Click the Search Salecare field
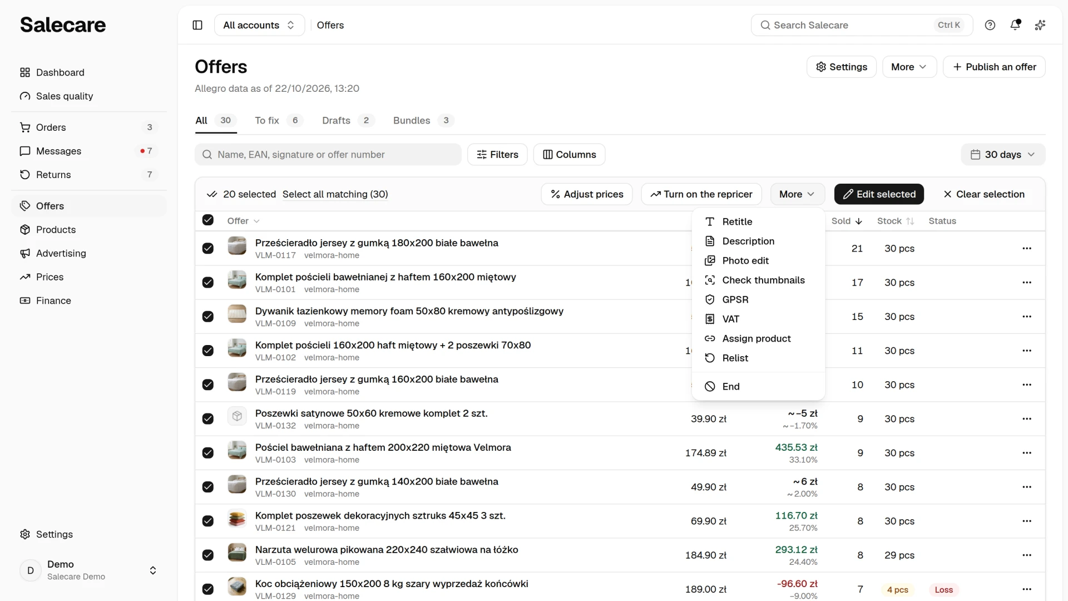This screenshot has width=1068, height=601. [x=862, y=25]
